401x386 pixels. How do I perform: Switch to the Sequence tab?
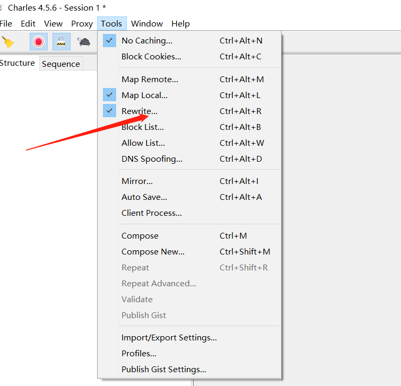point(61,64)
